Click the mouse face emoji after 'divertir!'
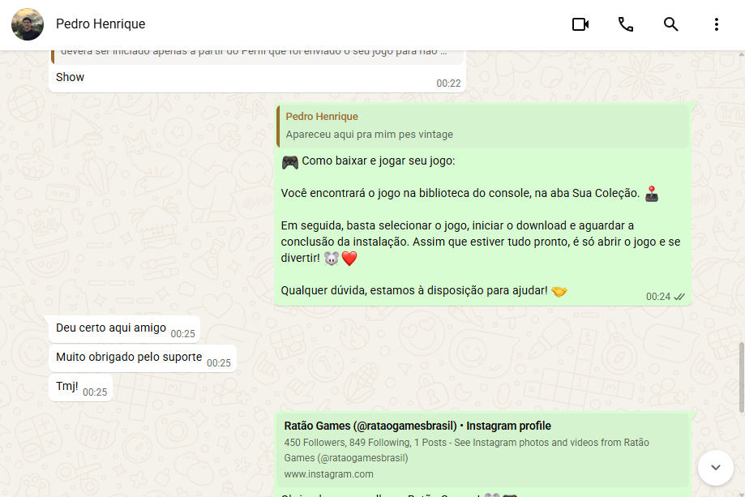Image resolution: width=745 pixels, height=497 pixels. (332, 259)
